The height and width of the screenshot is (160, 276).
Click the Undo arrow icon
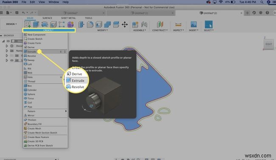tap(23, 13)
